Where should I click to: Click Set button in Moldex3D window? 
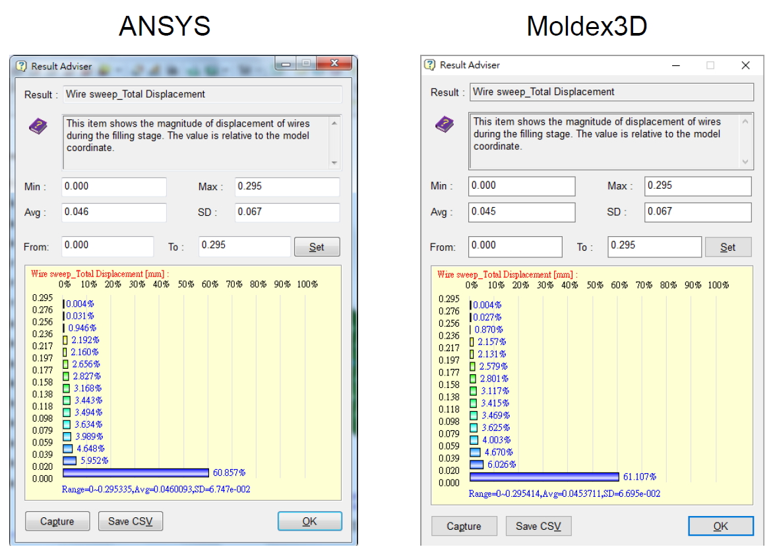[728, 247]
